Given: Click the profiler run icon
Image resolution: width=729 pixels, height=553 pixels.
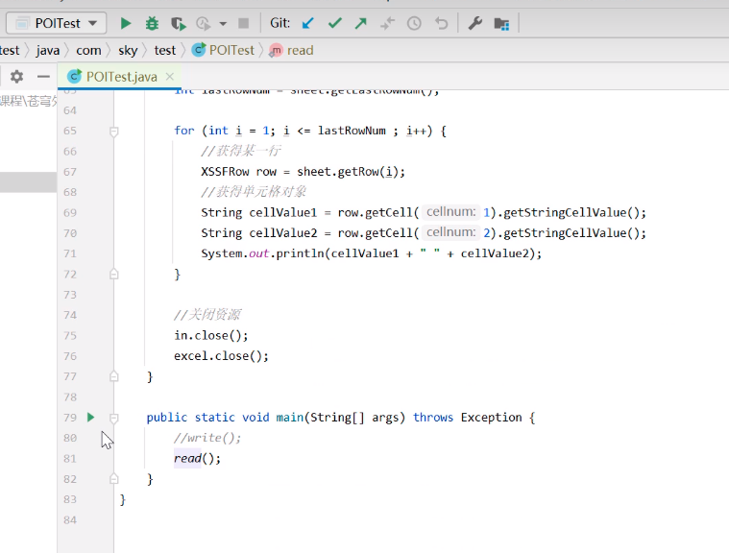Looking at the screenshot, I should (x=204, y=23).
